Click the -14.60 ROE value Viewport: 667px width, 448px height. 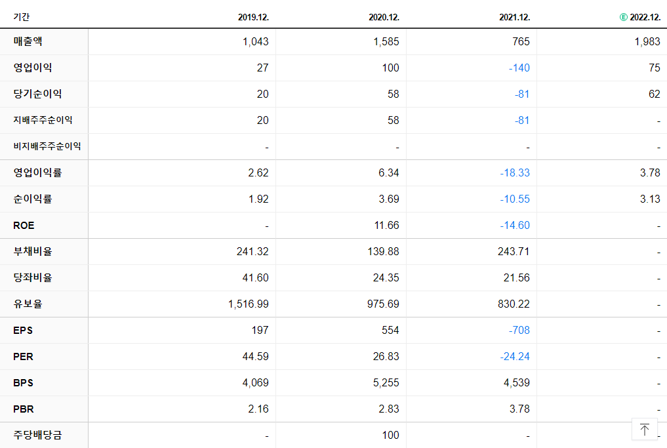pyautogui.click(x=515, y=226)
